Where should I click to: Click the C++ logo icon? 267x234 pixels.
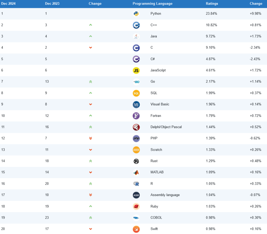(136, 25)
